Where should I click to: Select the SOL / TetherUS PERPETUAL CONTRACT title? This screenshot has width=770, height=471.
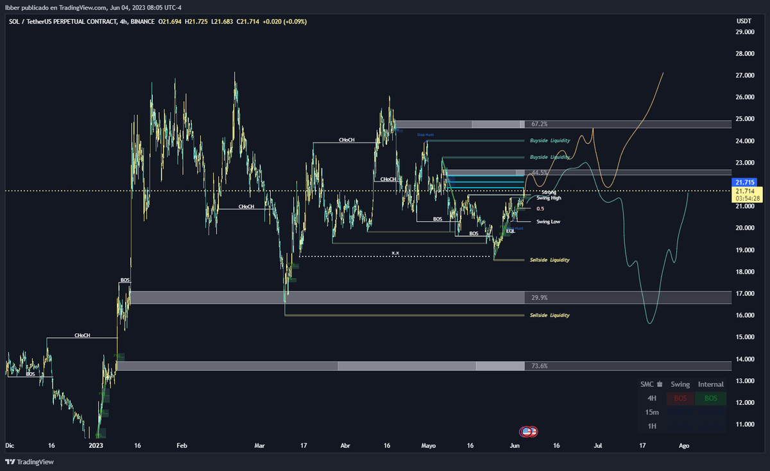click(63, 21)
